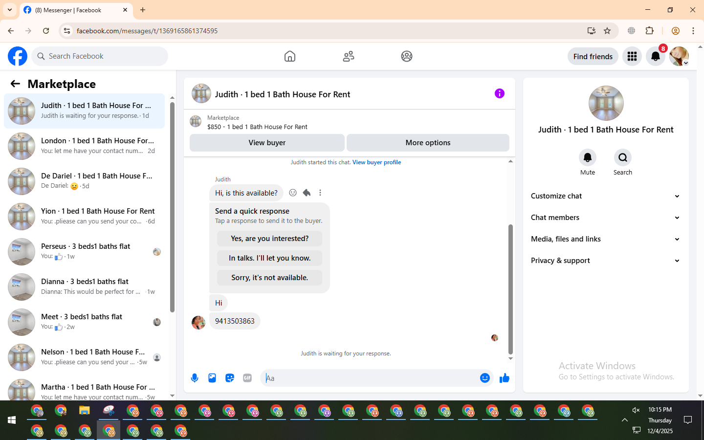Image resolution: width=704 pixels, height=440 pixels.
Task: Click the chat messages scrollbar
Action: 510,289
